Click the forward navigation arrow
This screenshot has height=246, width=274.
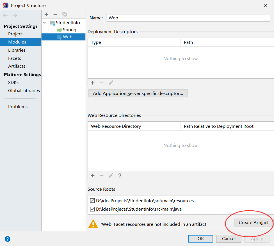pyautogui.click(x=15, y=15)
